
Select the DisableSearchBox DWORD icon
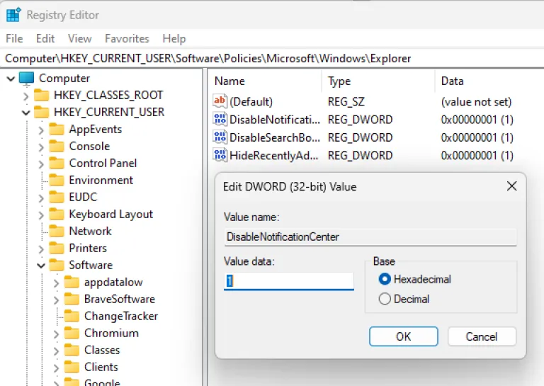click(x=220, y=137)
